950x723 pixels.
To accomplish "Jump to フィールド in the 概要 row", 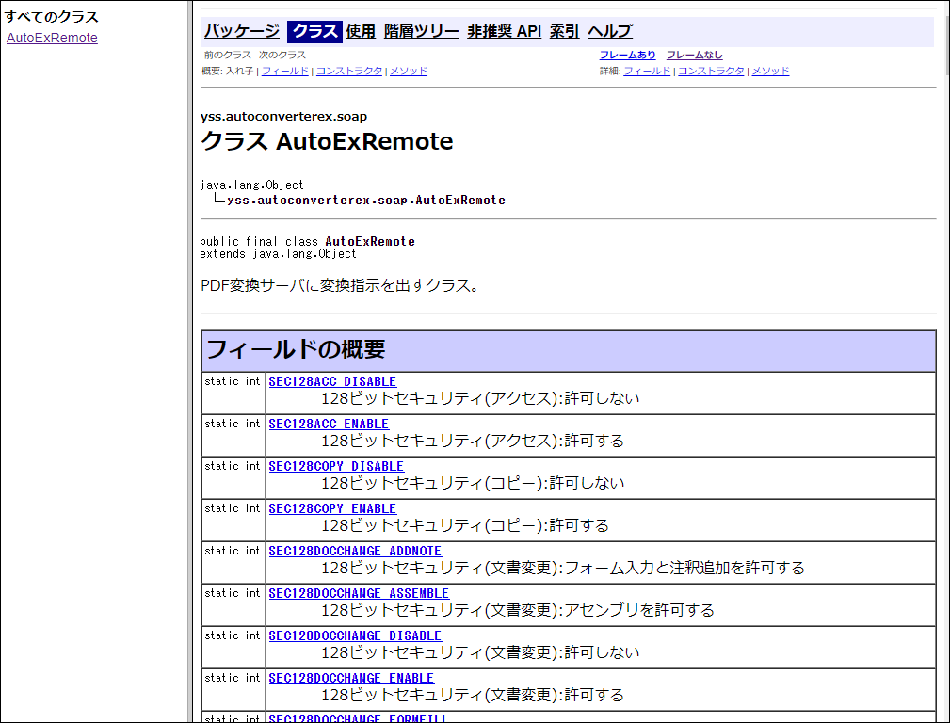I will click(x=284, y=72).
